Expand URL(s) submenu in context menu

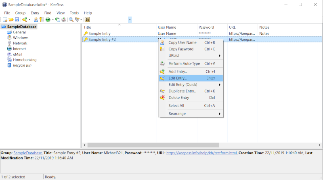pos(191,56)
